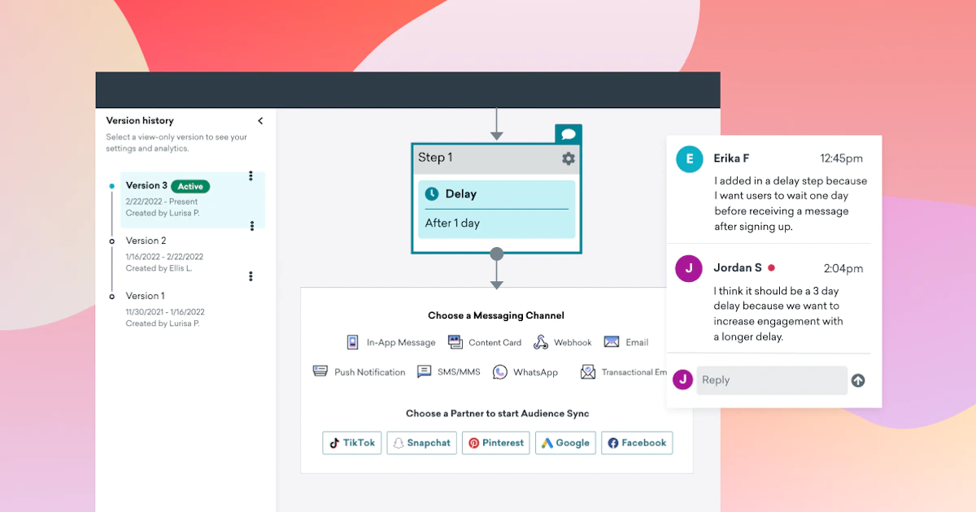Select the Webhook channel icon
The width and height of the screenshot is (976, 512).
click(540, 342)
